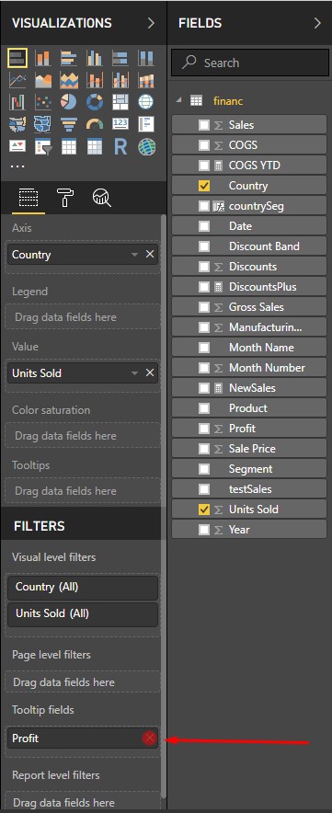The image size is (332, 813).
Task: Select the area chart visual
Action: (43, 80)
